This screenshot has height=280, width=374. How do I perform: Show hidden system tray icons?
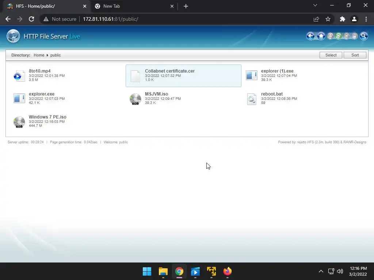click(321, 271)
